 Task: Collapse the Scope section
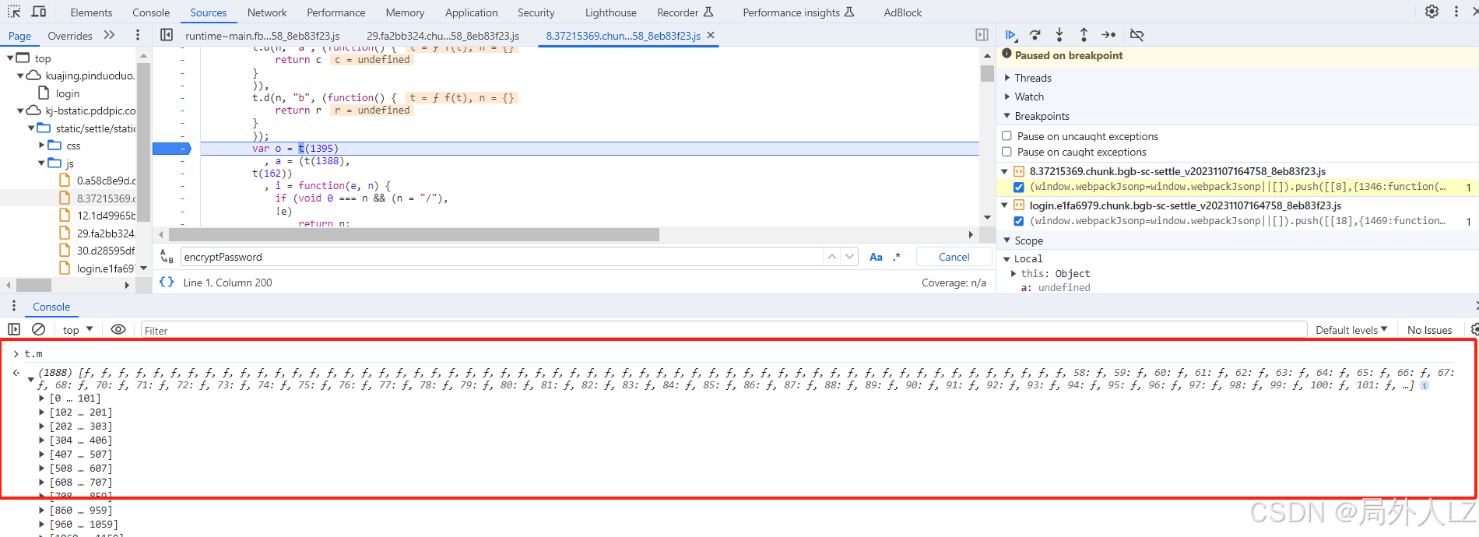coord(1007,240)
